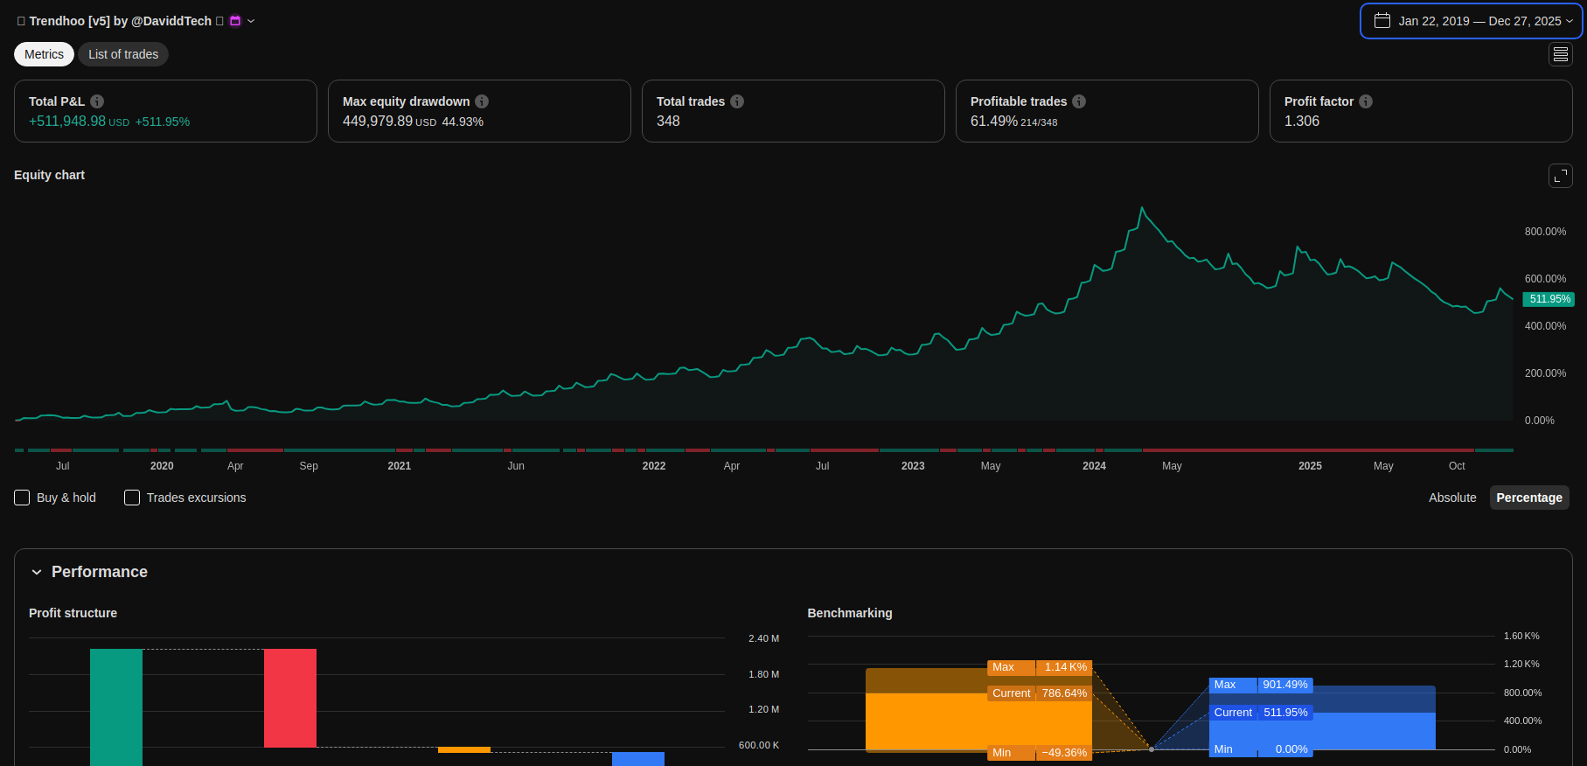The height and width of the screenshot is (766, 1587).
Task: Click the 511.95% price label on chart axis
Action: 1549,299
